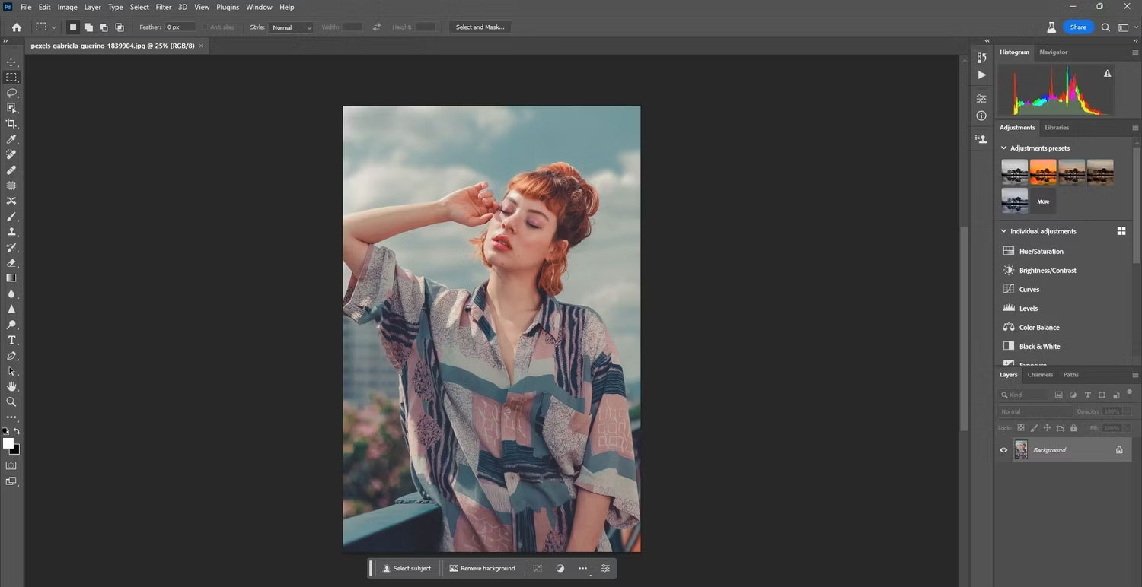1142x587 pixels.
Task: Select the Horizontal Type tool
Action: (11, 340)
